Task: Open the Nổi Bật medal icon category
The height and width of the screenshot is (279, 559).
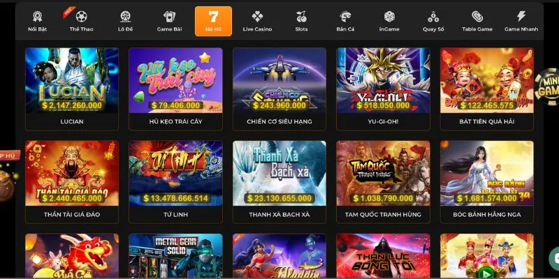Action: (x=38, y=16)
